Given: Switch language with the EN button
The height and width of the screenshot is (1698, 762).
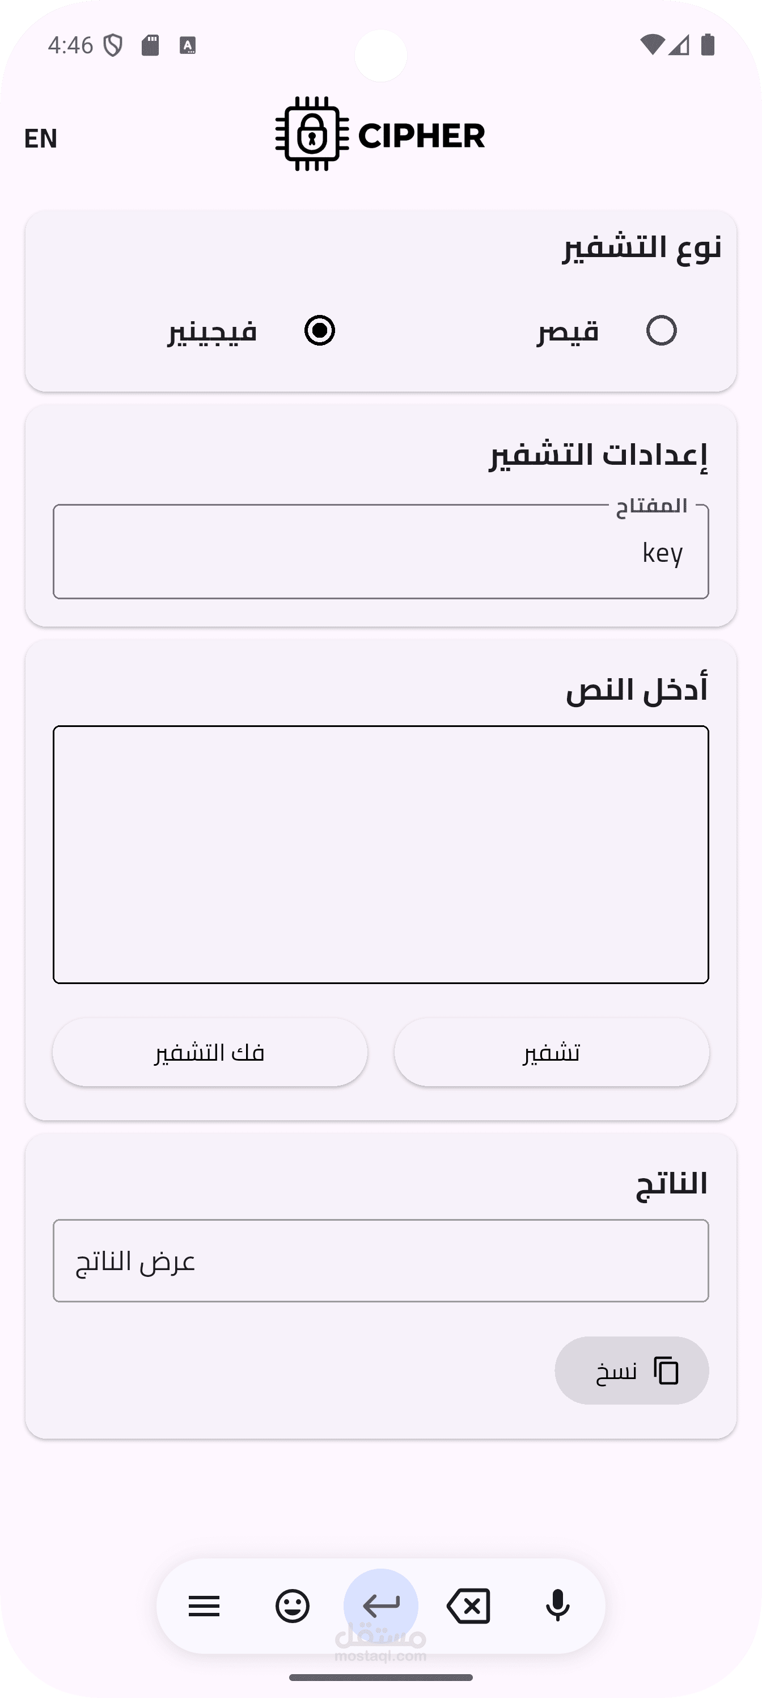Looking at the screenshot, I should coord(41,138).
